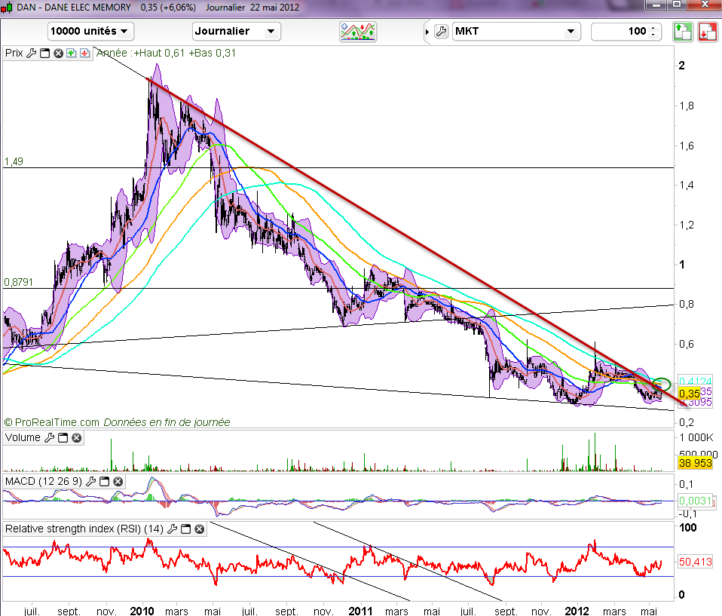Screen dimensions: 722x616
Task: Open the 10000 unités dropdown
Action: pos(90,32)
